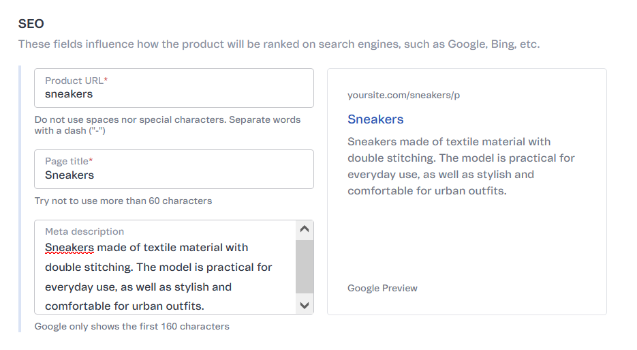Click the Meta description scroll-down arrow
The width and height of the screenshot is (637, 350).
coord(305,305)
